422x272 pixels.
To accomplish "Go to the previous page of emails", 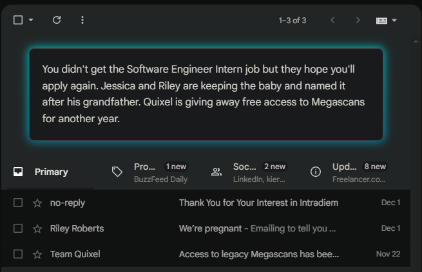I will point(332,20).
